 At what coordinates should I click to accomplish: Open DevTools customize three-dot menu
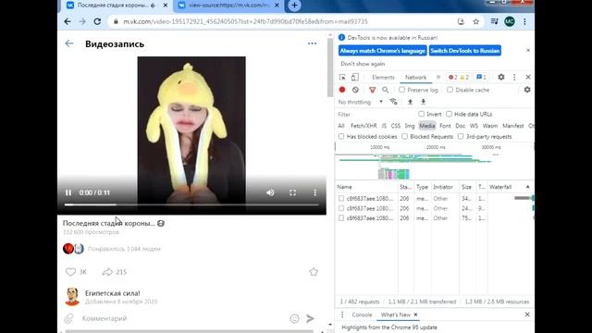pyautogui.click(x=514, y=77)
